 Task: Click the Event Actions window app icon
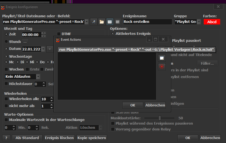pyautogui.click(x=58, y=40)
